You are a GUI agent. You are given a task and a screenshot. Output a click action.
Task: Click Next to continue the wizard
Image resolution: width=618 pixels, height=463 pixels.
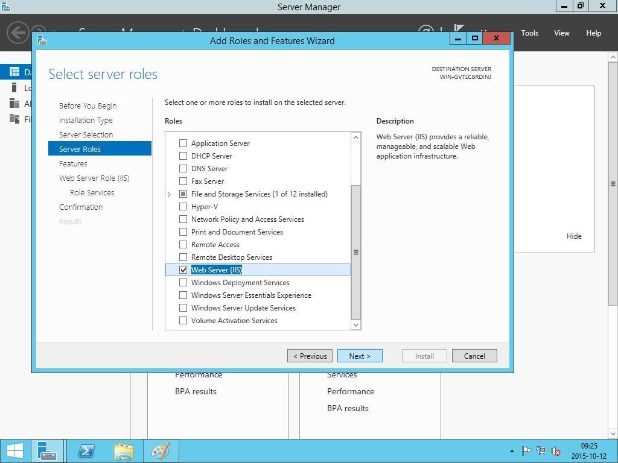click(360, 356)
